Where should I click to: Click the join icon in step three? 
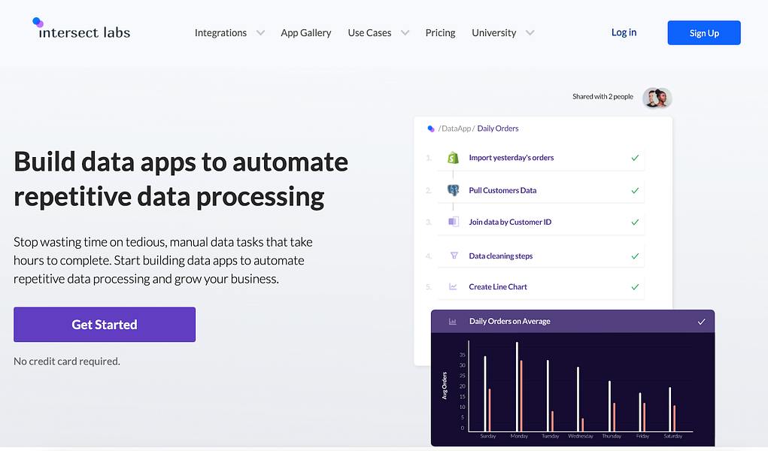pos(454,222)
